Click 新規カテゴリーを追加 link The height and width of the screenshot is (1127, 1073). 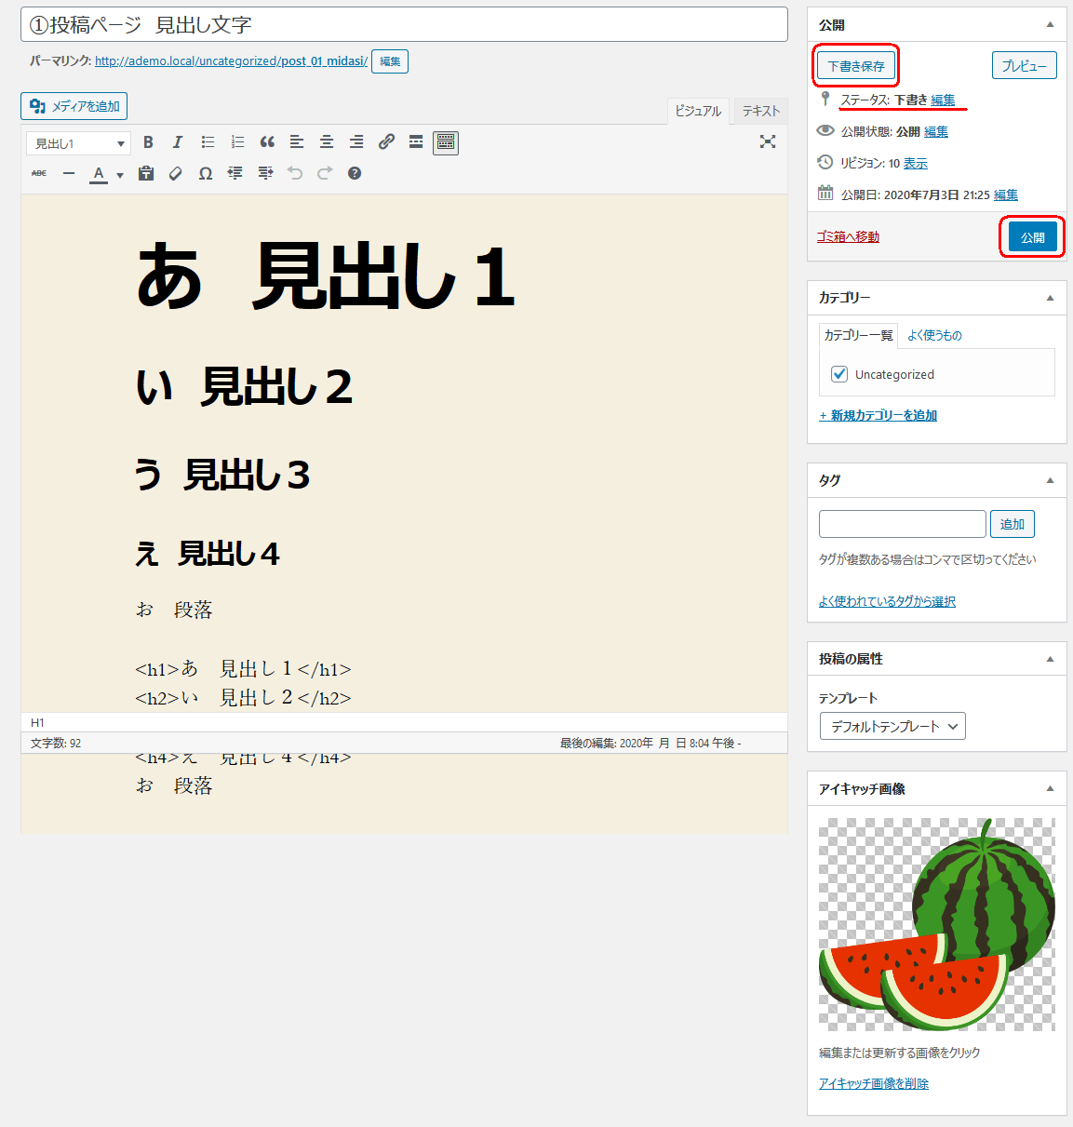tap(878, 415)
